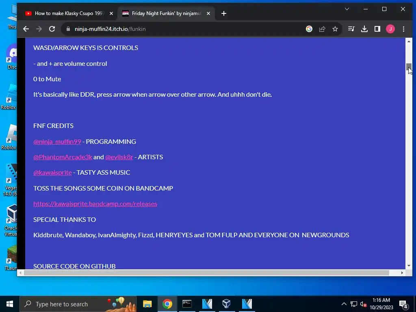The image size is (416, 312).
Task: Expand the tab search dropdown arrow
Action: click(x=347, y=9)
